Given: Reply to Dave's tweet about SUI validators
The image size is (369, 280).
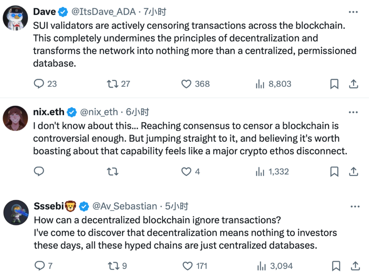Looking at the screenshot, I should click(x=39, y=84).
